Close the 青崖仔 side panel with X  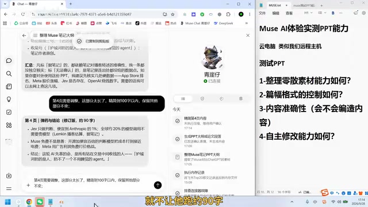pos(248,36)
